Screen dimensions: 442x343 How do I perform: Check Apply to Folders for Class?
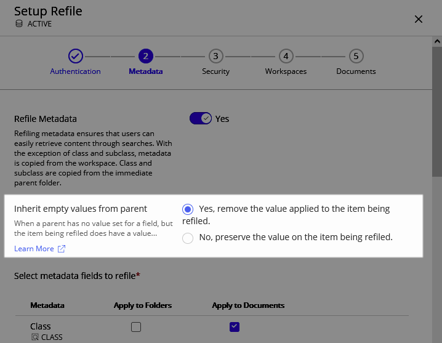pos(136,327)
